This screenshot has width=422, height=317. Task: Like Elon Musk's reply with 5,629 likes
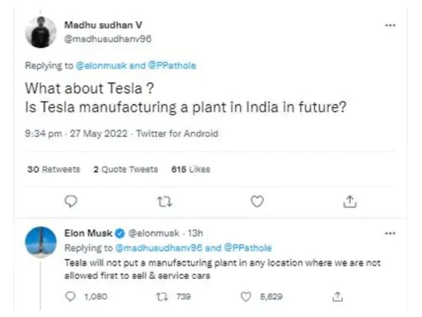[x=246, y=297]
